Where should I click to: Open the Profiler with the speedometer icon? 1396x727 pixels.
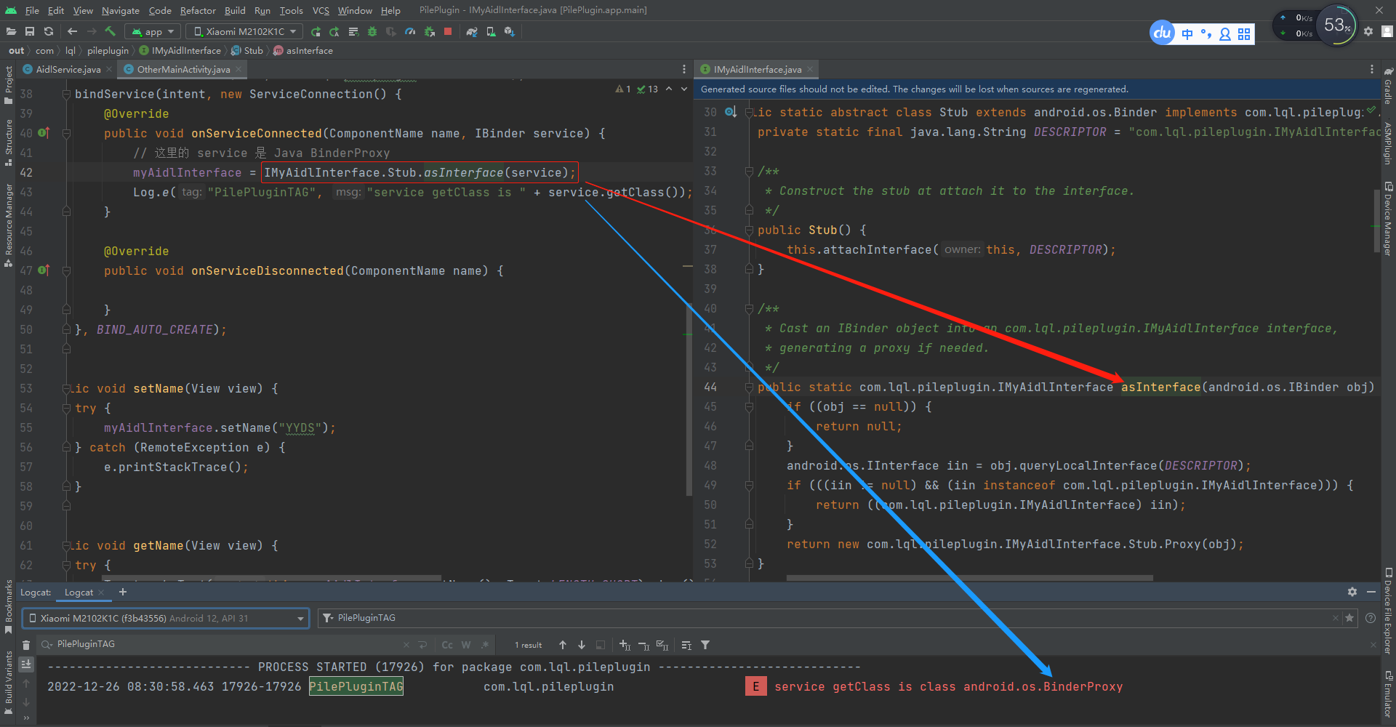411,31
